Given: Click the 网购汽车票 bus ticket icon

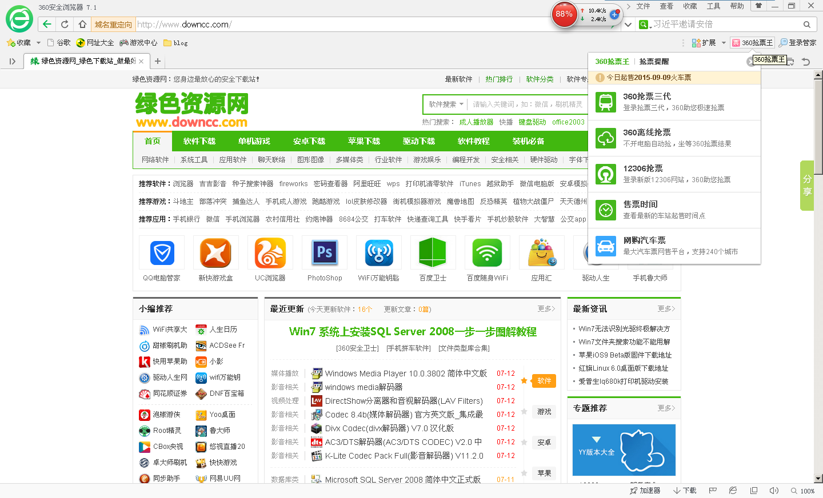Looking at the screenshot, I should pyautogui.click(x=606, y=246).
